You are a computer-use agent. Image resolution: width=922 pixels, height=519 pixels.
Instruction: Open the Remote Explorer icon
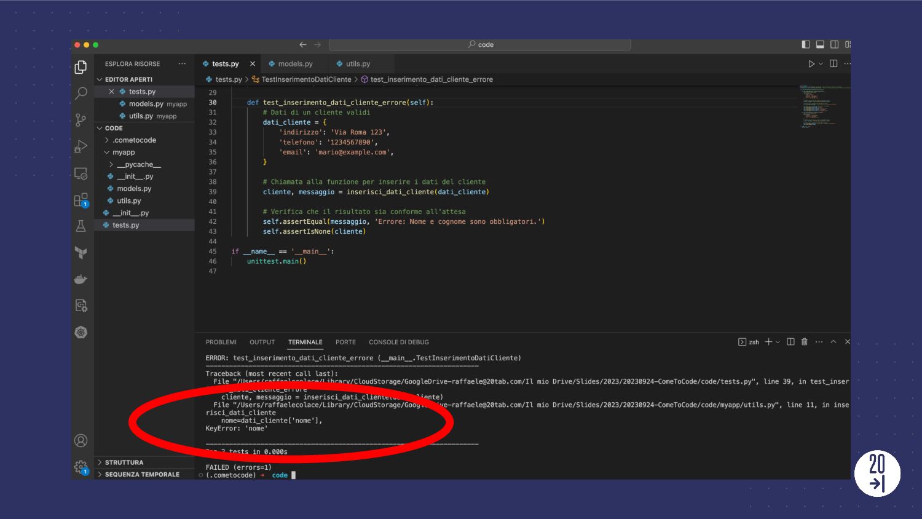click(81, 173)
